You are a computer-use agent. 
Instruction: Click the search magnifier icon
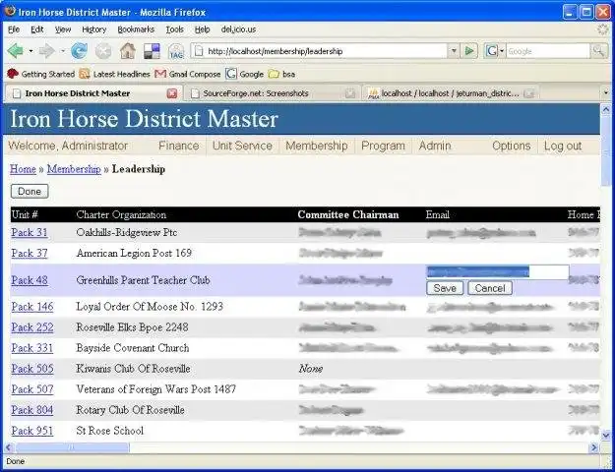598,51
